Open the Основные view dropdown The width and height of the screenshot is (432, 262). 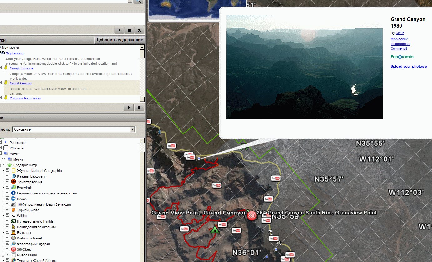(x=132, y=129)
